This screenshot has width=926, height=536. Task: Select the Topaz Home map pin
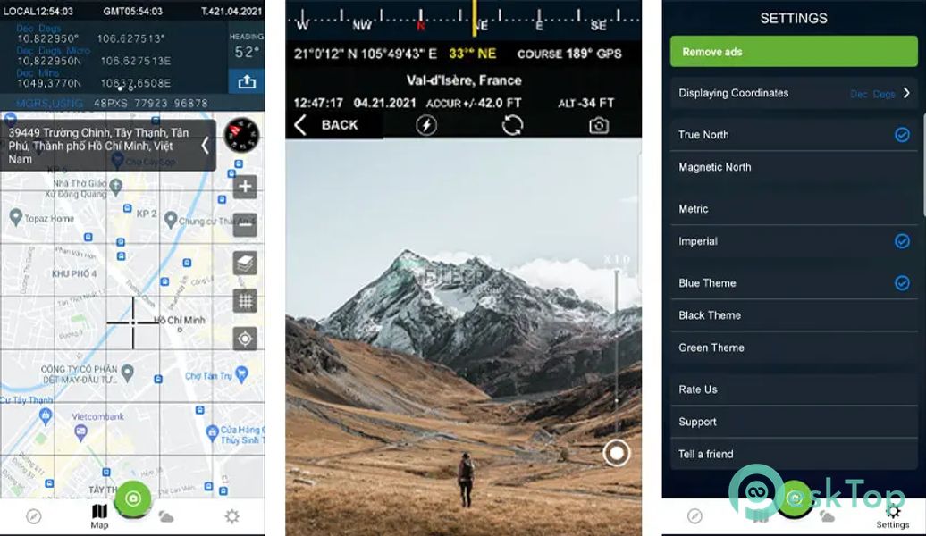coord(16,217)
